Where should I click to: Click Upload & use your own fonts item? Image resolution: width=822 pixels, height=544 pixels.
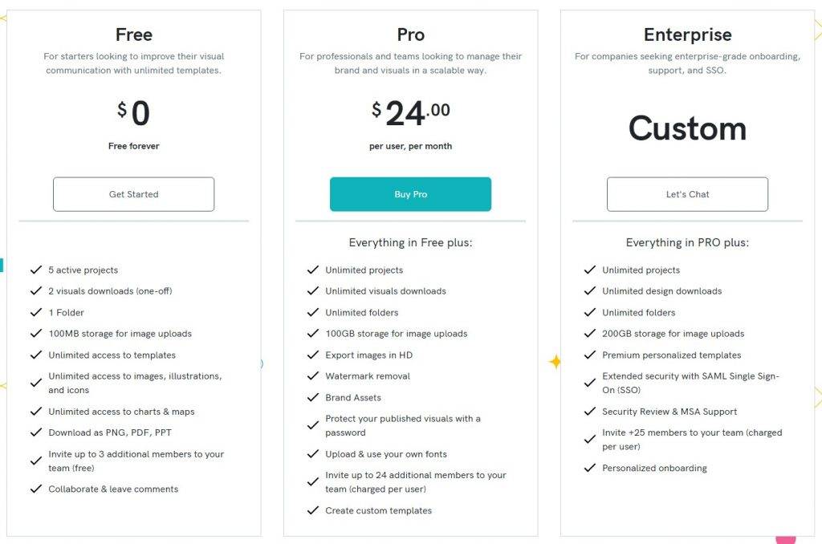tap(386, 454)
